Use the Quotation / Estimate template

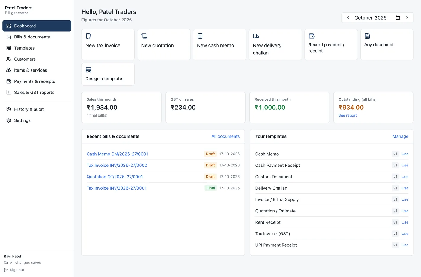[405, 211]
